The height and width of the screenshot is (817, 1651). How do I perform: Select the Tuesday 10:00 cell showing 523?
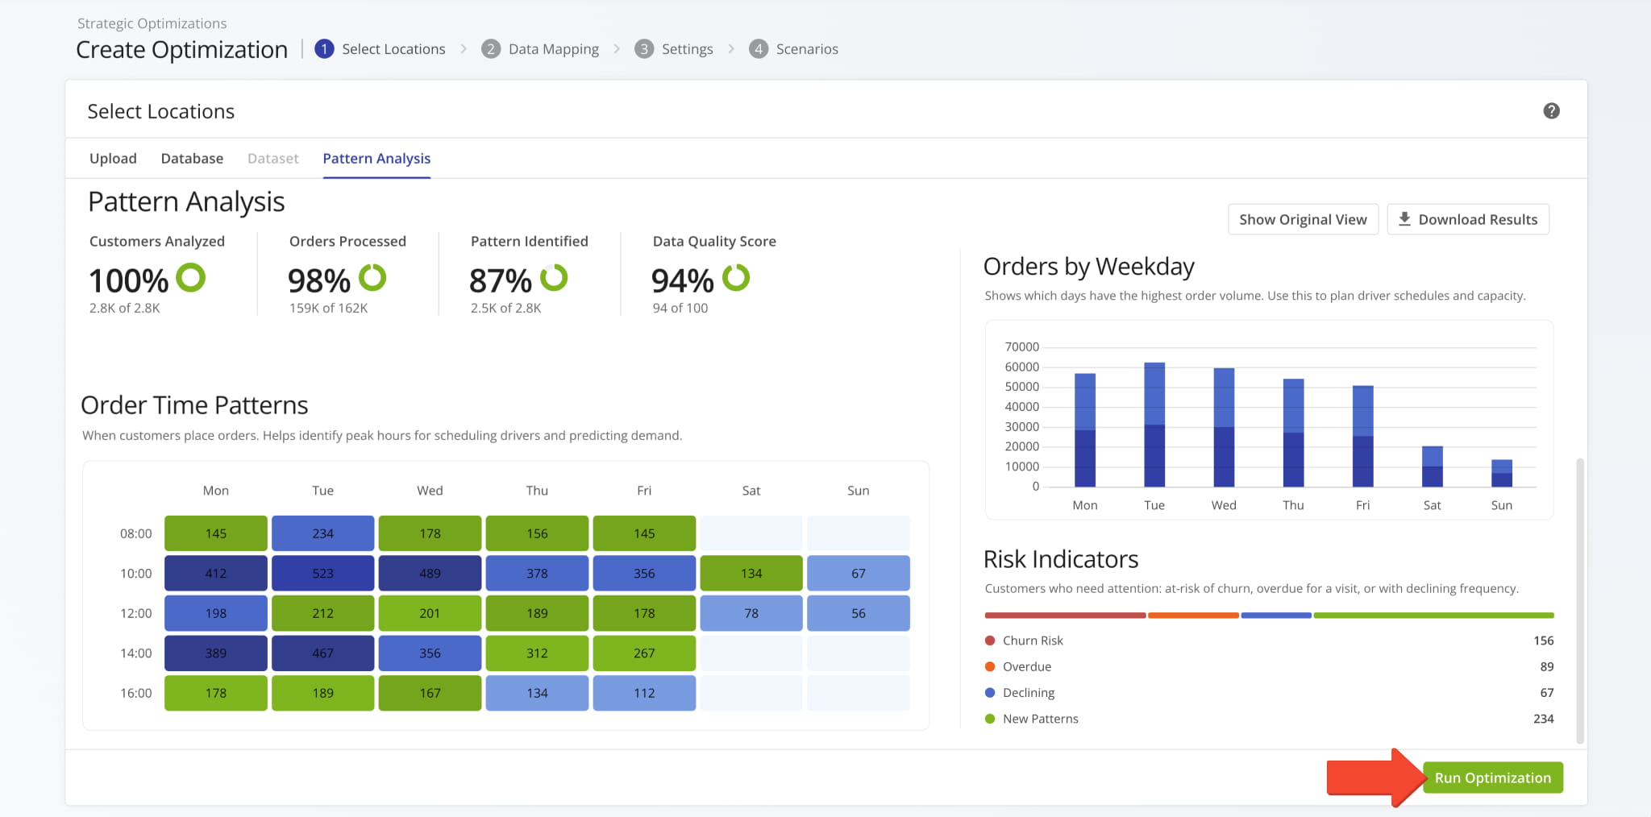322,573
